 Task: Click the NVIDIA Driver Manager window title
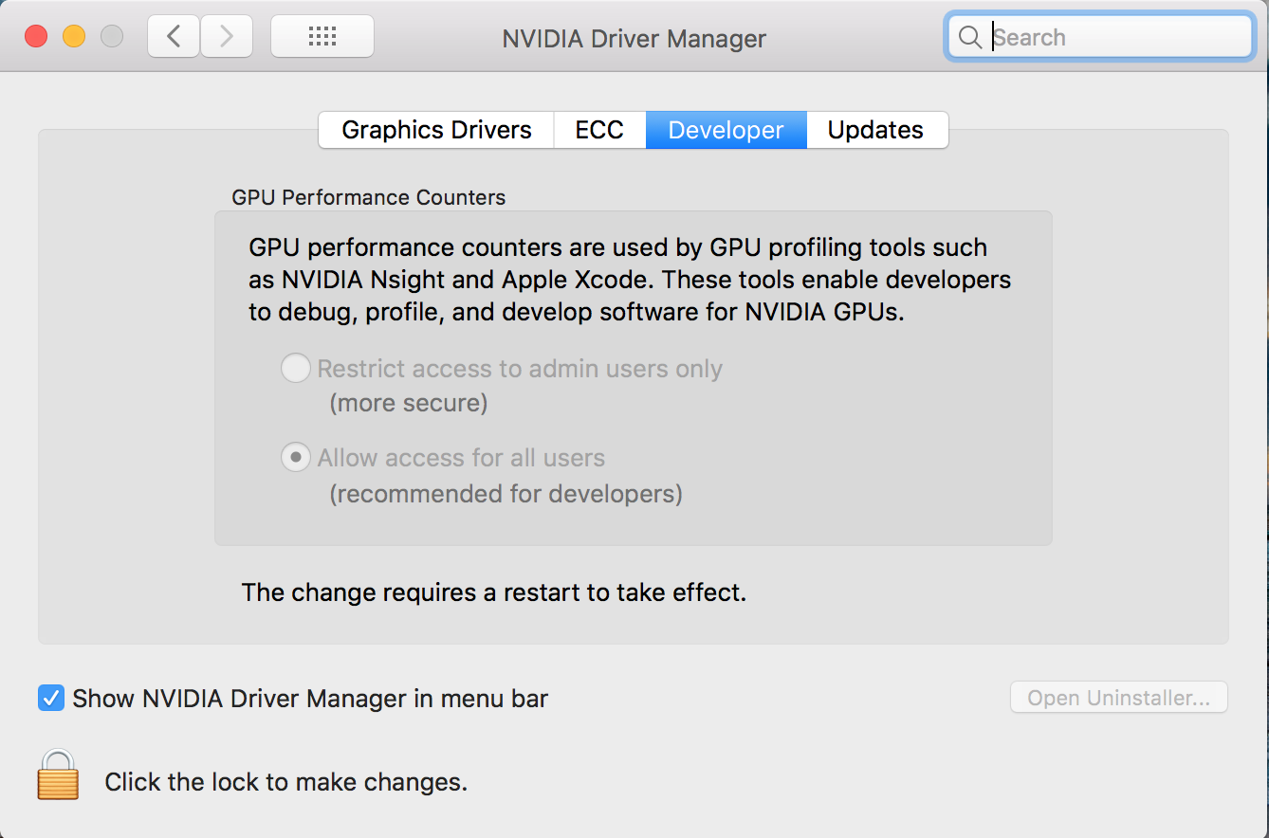point(634,39)
